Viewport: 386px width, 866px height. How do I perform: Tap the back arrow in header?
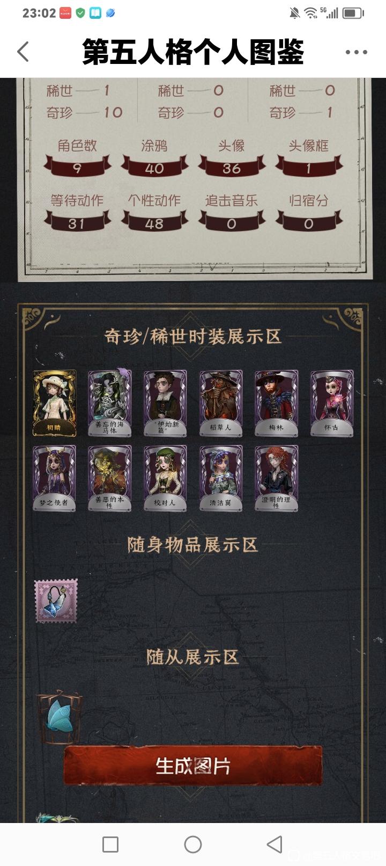(23, 52)
